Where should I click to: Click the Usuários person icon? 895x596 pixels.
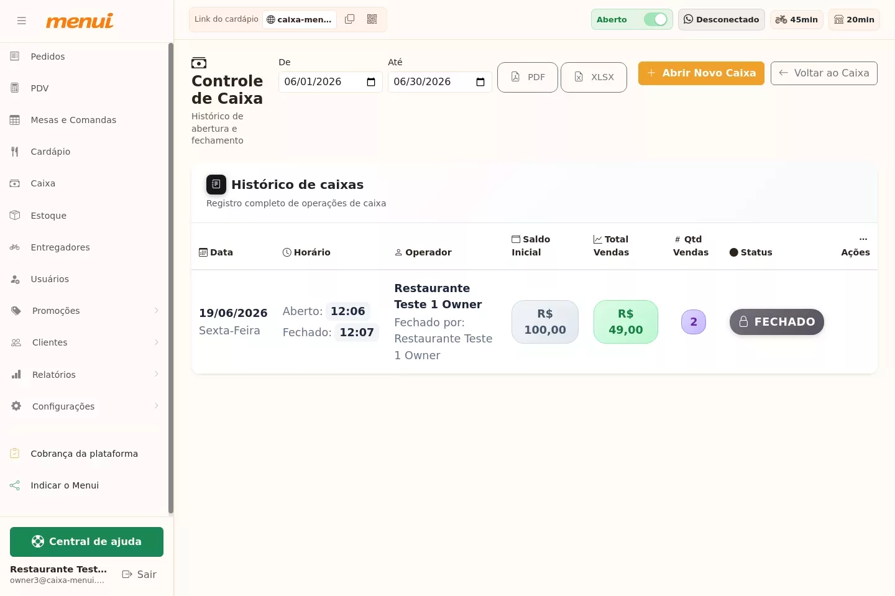pyautogui.click(x=15, y=279)
